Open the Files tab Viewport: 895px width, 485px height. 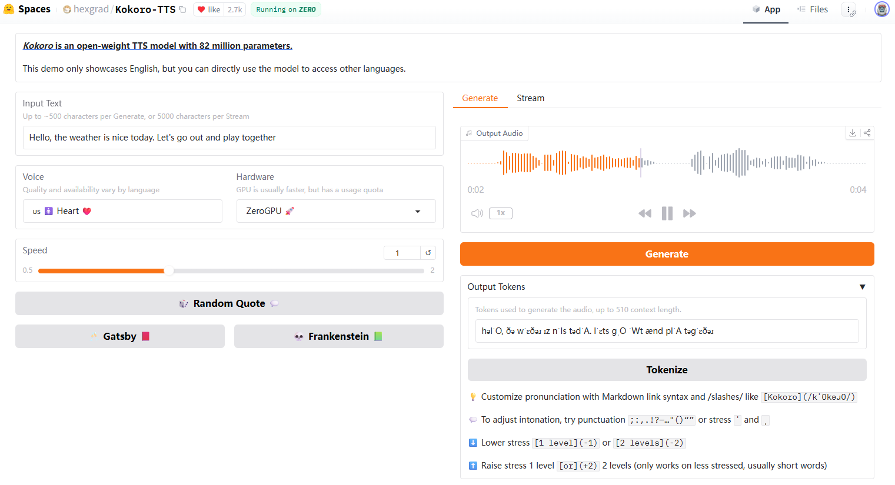pos(812,9)
